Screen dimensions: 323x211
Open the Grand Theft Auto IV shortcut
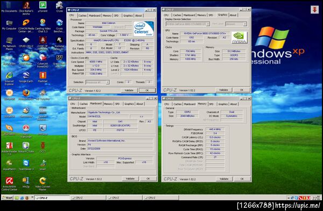[x=59, y=61]
